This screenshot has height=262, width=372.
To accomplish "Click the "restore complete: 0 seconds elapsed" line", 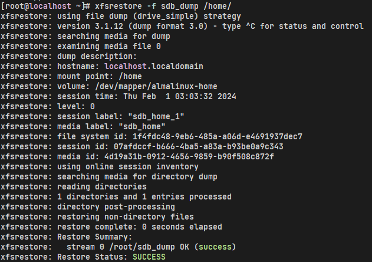I will point(140,227).
